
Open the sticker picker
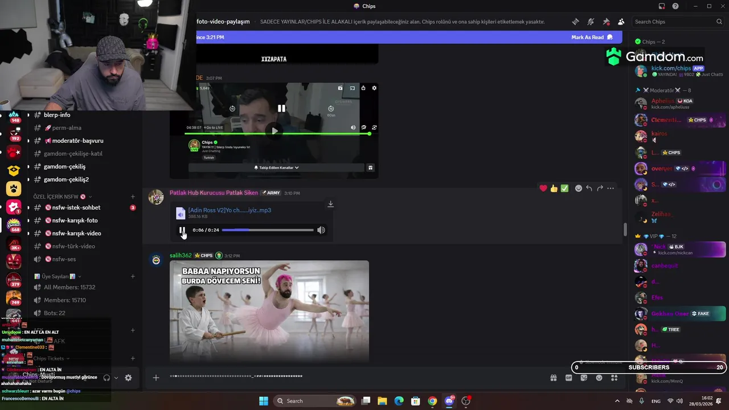584,378
